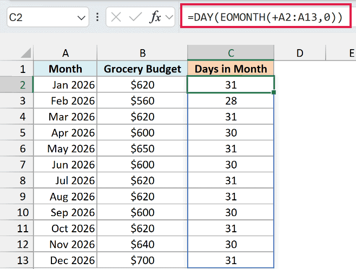Screen dimensions: 356x269
Task: Select row 12 header
Action: coord(17,244)
